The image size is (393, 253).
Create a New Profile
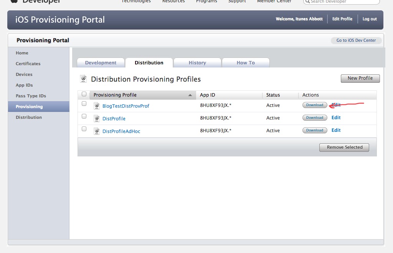tap(360, 78)
